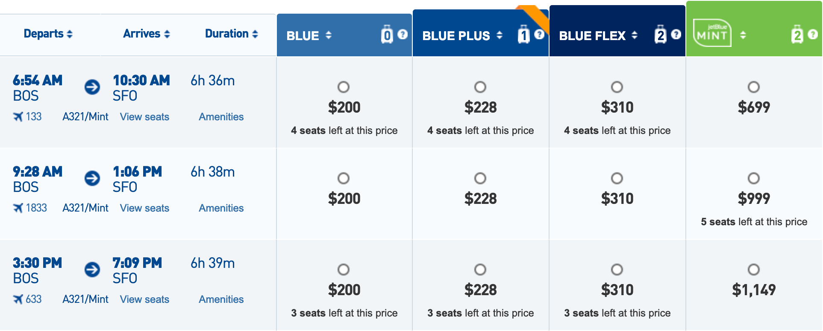Select the $999 Mint fare radio button
823x331 pixels.
tap(754, 178)
